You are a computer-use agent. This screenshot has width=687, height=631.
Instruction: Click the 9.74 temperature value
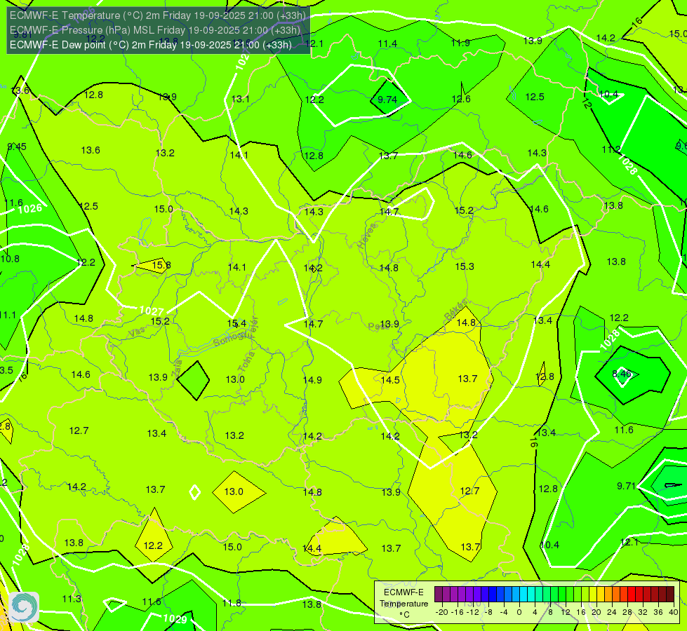[x=387, y=100]
